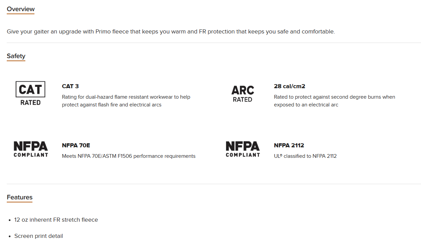Click NFPA Compliant icon beside NFPA 2112
Viewport: 421px width, 246px height.
point(243,149)
